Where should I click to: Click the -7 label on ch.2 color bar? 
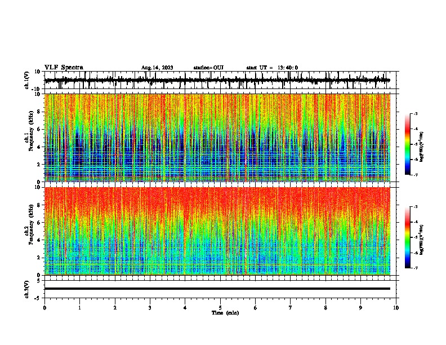tap(415, 268)
